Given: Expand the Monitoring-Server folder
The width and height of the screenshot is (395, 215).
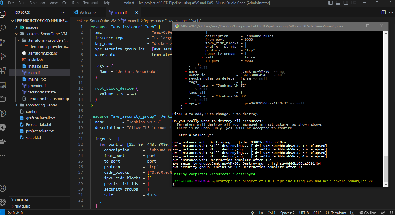Looking at the screenshot, I should 41,105.
